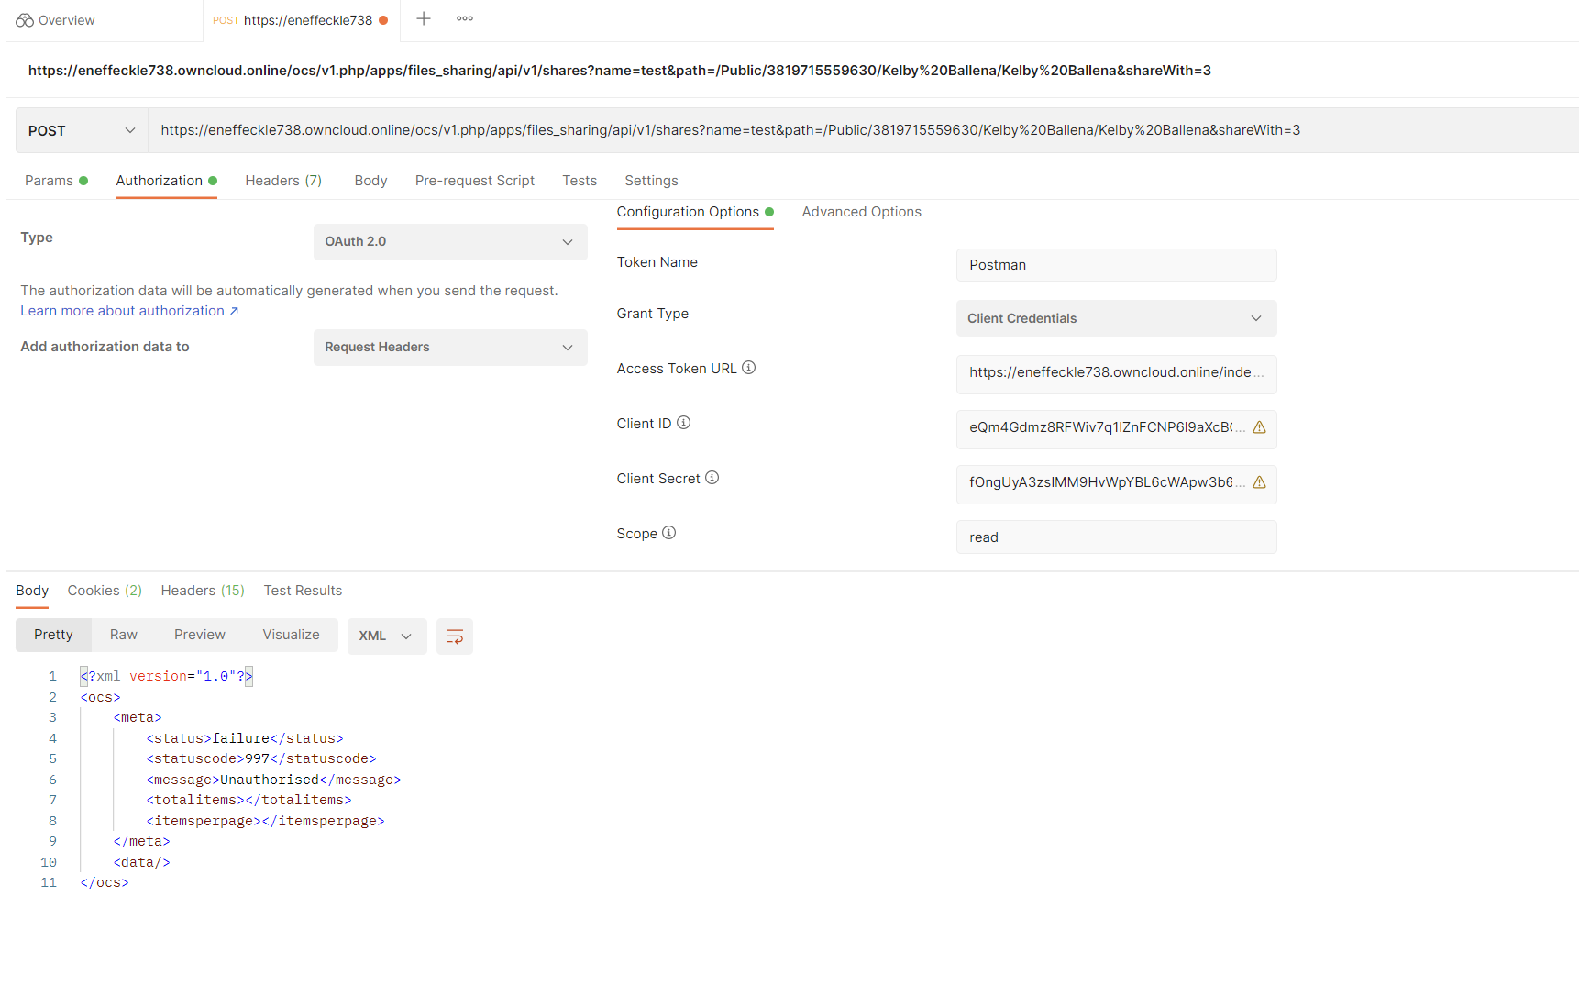Click the Access Token URL field
Image resolution: width=1579 pixels, height=996 pixels.
[x=1116, y=373]
